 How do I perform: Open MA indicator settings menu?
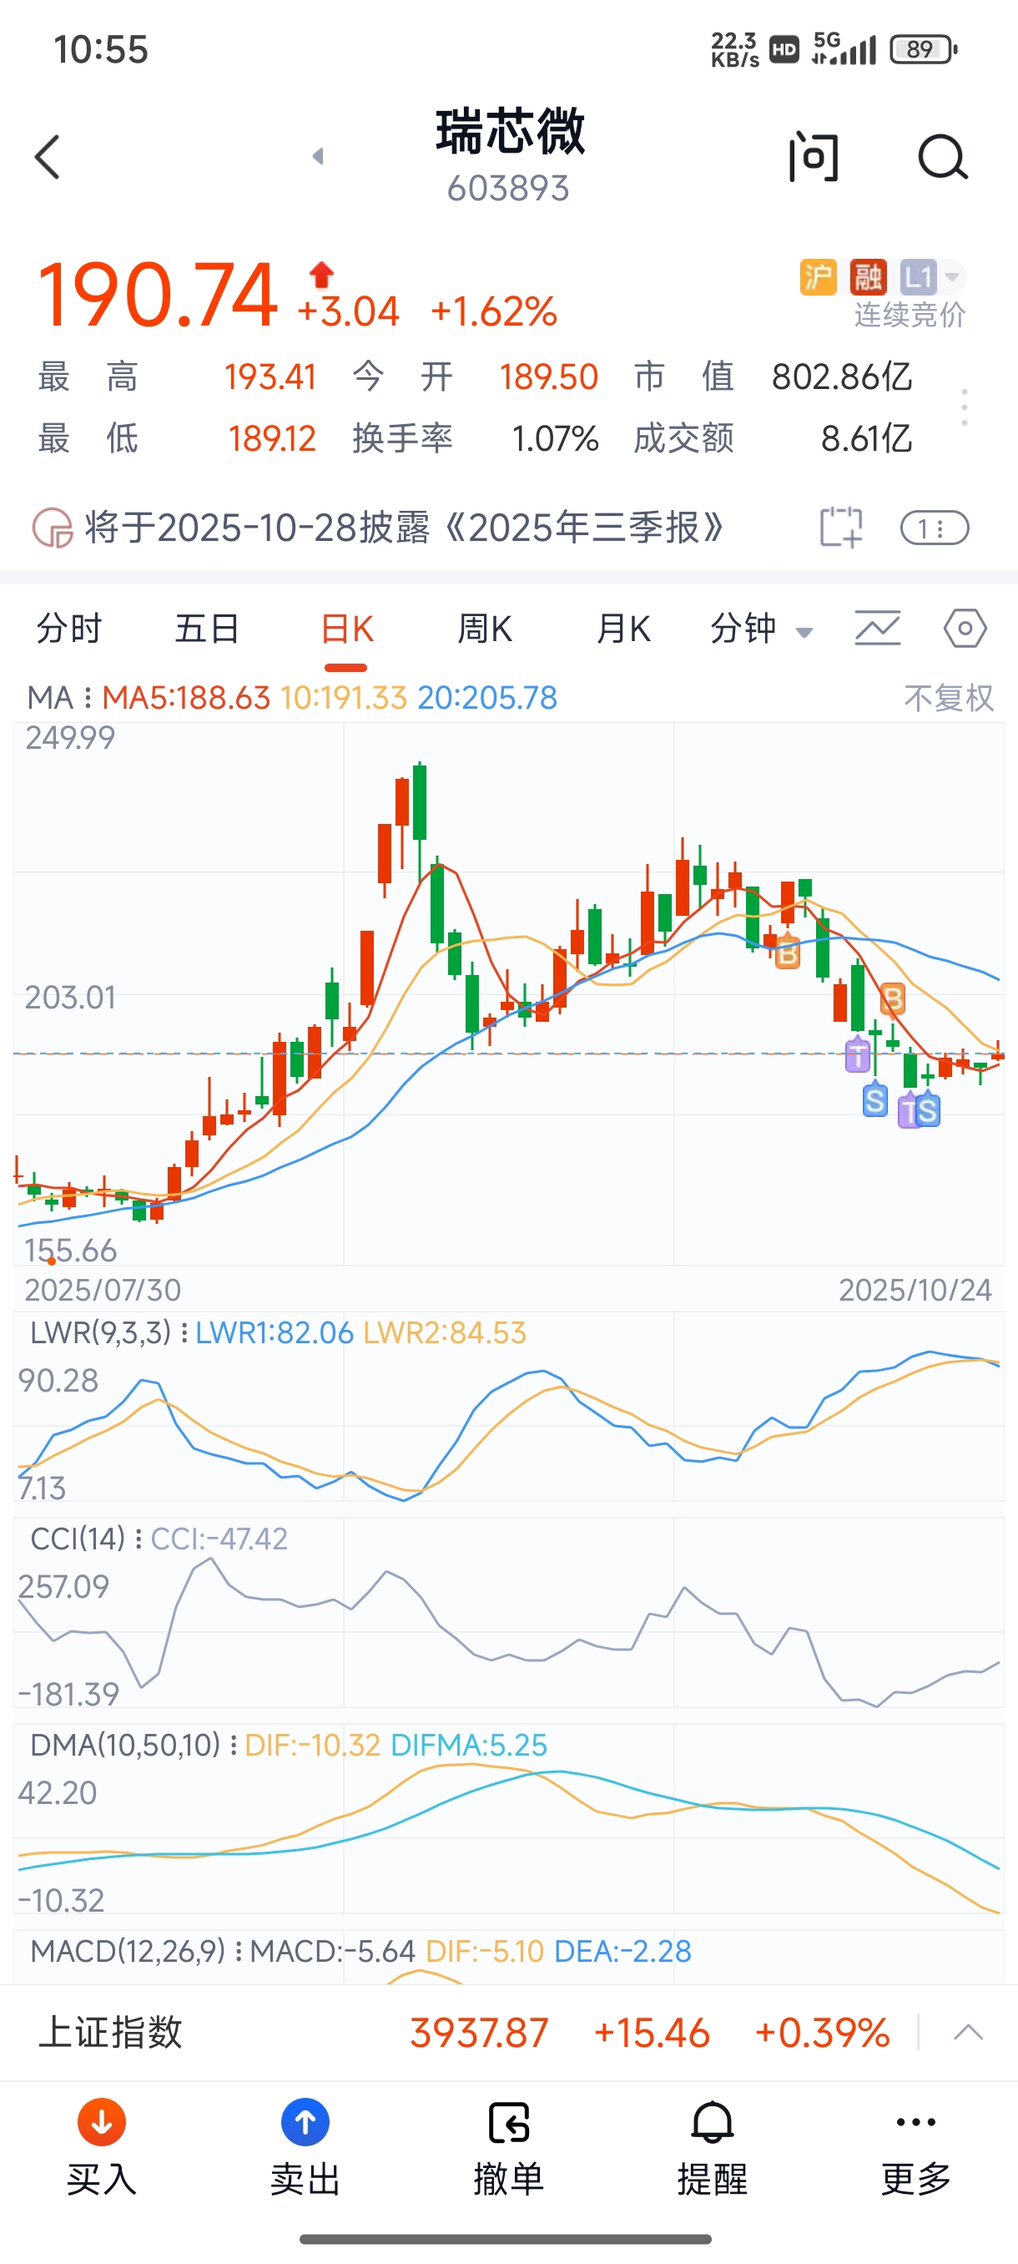click(x=60, y=698)
